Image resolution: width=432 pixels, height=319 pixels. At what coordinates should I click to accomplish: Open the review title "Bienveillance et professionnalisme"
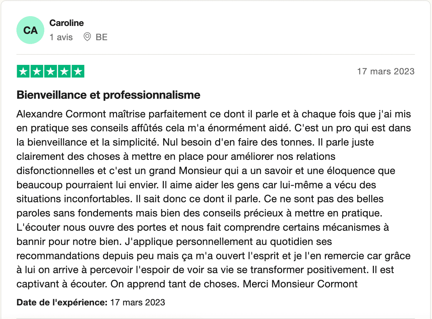coord(108,95)
